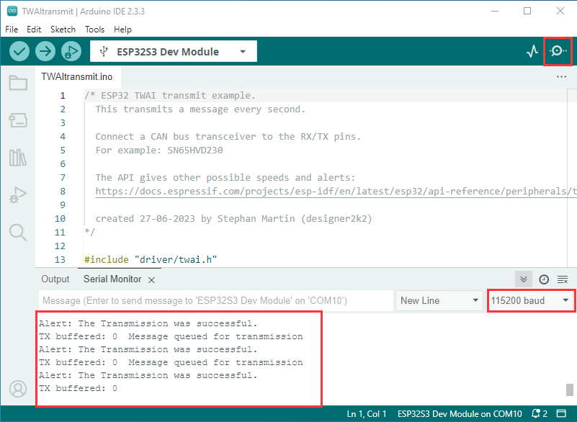Open the Tools menu
Viewport: 577px width, 422px height.
pyautogui.click(x=94, y=30)
